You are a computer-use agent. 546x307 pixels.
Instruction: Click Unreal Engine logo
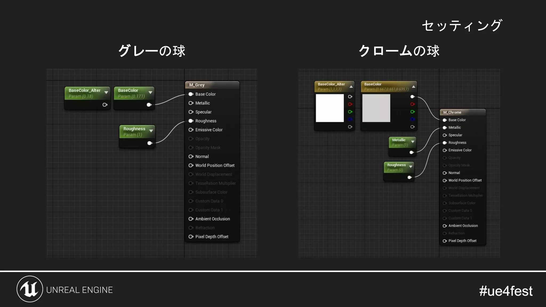coord(30,289)
